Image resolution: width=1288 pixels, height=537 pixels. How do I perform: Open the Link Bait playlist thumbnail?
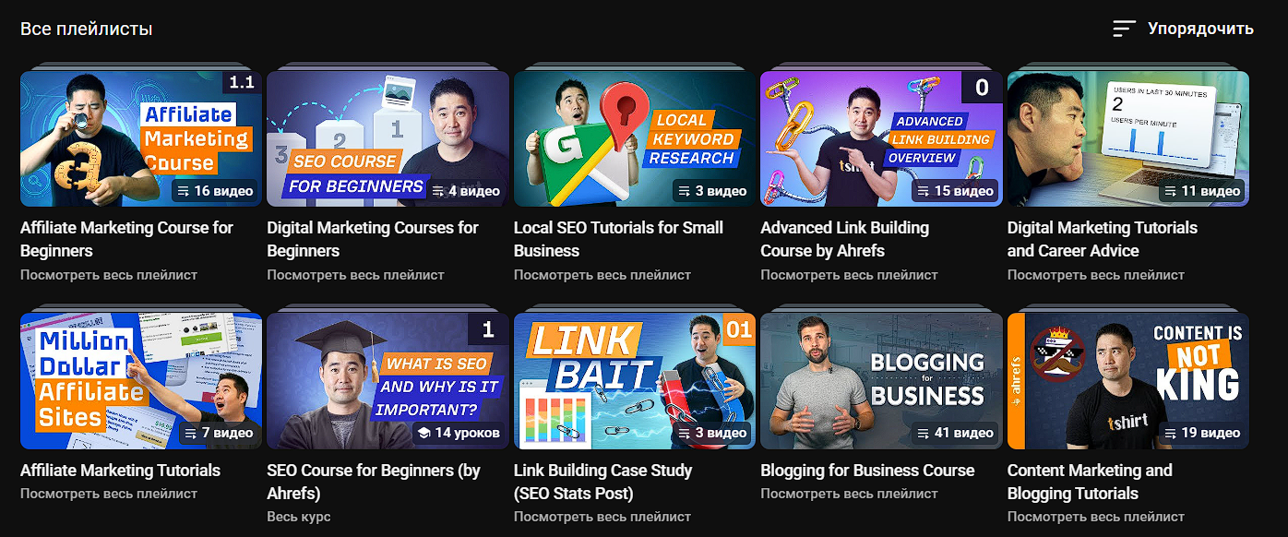pos(635,381)
